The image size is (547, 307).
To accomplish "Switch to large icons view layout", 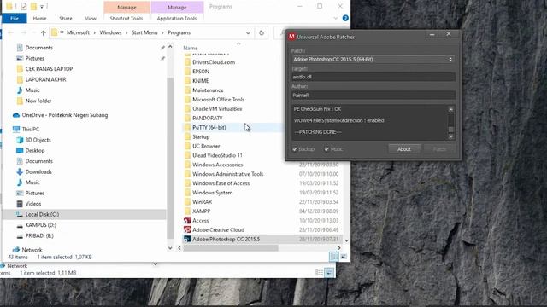I will [344, 257].
